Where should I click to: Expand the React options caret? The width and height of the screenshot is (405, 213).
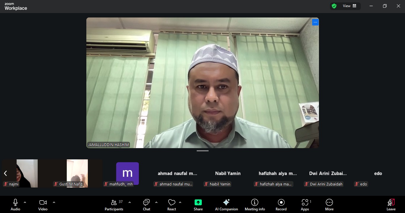click(180, 202)
